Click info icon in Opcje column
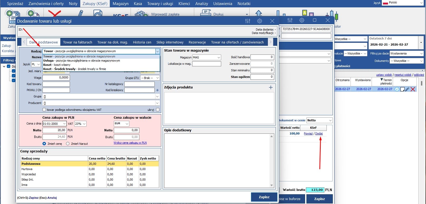This screenshot has height=204, width=426. (x=397, y=89)
